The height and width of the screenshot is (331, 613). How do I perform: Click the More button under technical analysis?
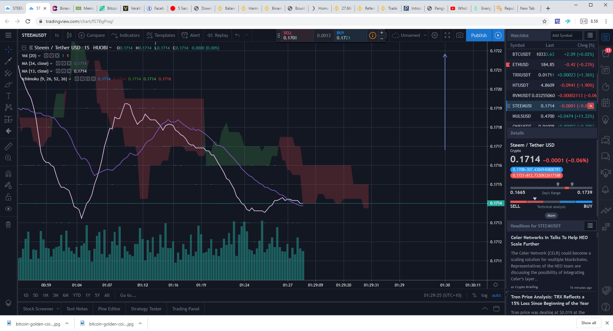coord(551,216)
